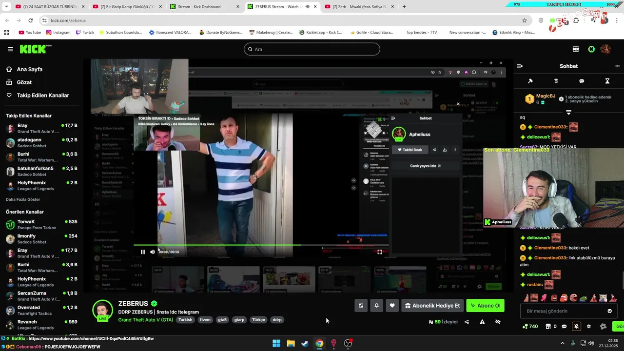Open a new browser tab
Screen dimensions: 624x351
coord(404,7)
